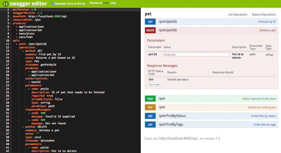Expand Finds Pets by tags operation
Image resolution: width=281 pixels, height=153 pixels.
tap(265, 125)
